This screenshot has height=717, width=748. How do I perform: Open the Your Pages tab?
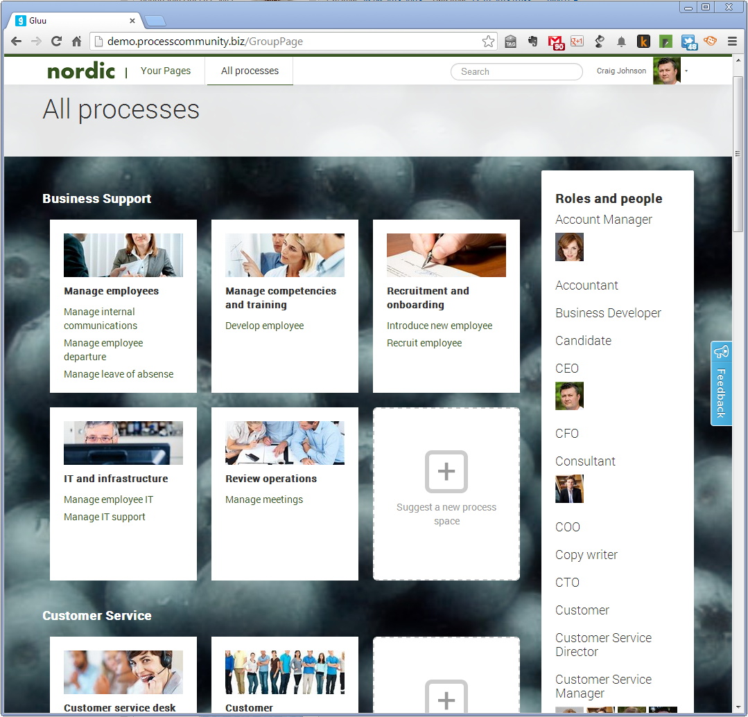coord(166,71)
